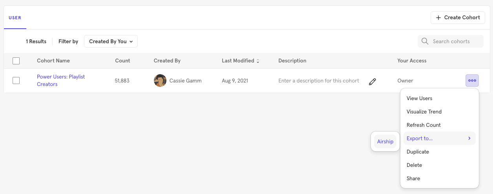This screenshot has height=194, width=493.
Task: Switch to the USER tab
Action: pos(15,18)
